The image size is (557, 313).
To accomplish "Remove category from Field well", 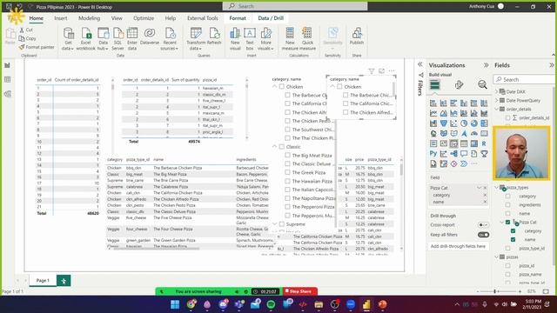I will pyautogui.click(x=485, y=195).
